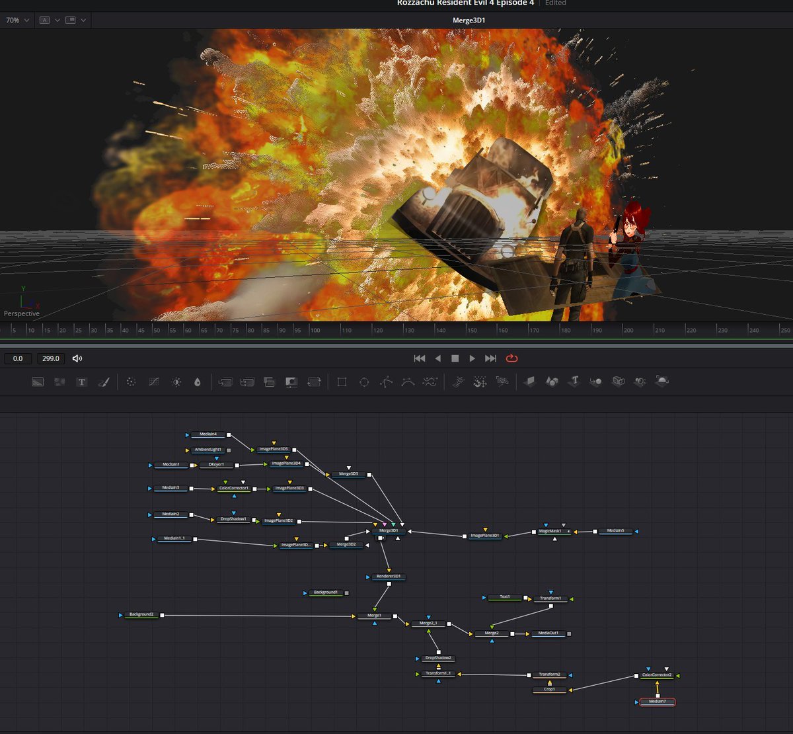The height and width of the screenshot is (734, 793).
Task: Select the MediaIn7 node
Action: [x=657, y=702]
